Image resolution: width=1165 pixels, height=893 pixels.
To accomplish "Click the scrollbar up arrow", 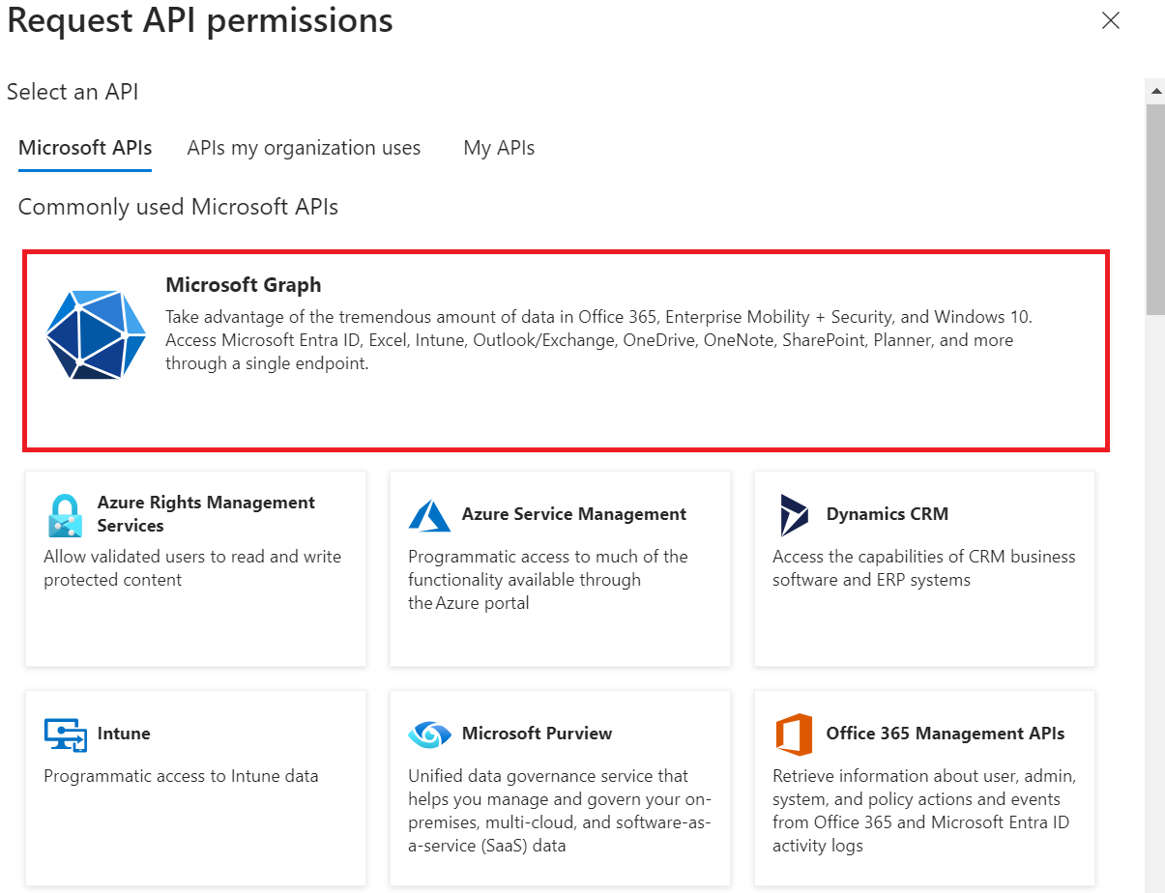I will point(1155,91).
